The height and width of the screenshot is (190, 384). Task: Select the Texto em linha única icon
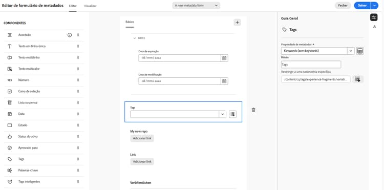10,46
